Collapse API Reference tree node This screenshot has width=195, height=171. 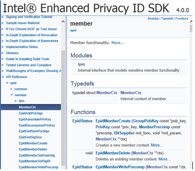coord(3,77)
